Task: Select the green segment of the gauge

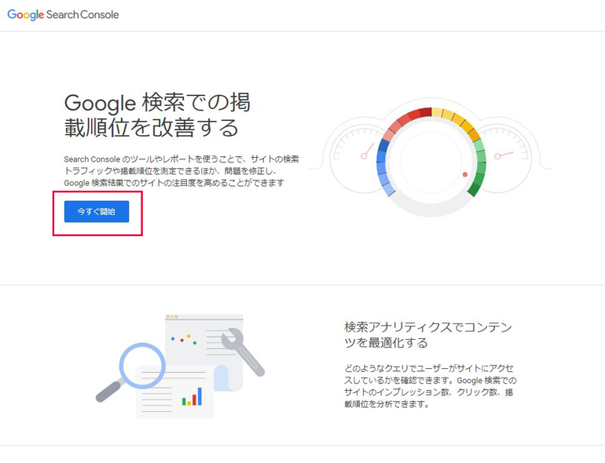Action: point(478,169)
